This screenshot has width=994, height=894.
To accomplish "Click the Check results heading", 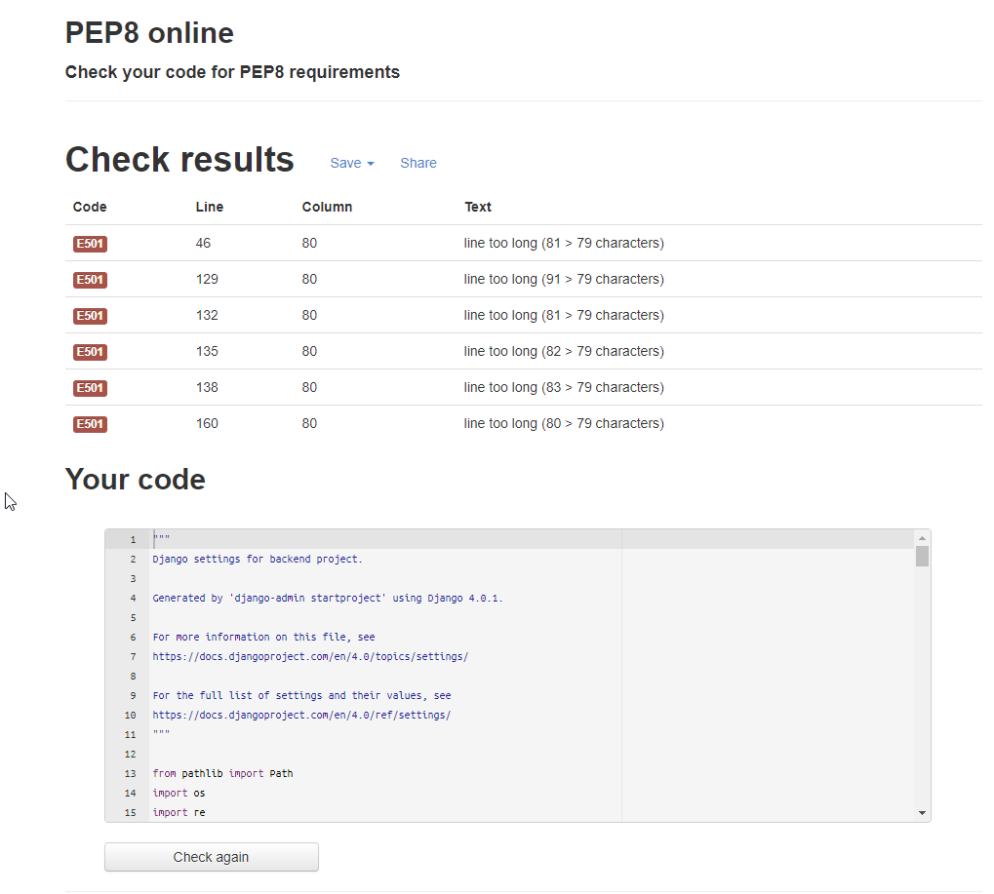I will [179, 159].
